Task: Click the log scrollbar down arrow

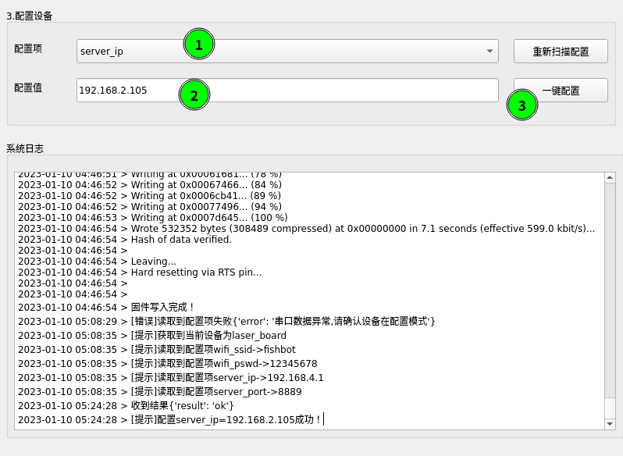Action: tap(610, 423)
